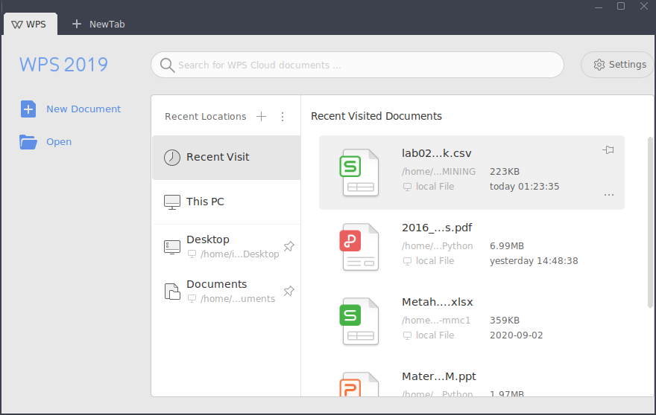This screenshot has width=656, height=415.
Task: Open more options for lab02...k.csv
Action: click(609, 195)
